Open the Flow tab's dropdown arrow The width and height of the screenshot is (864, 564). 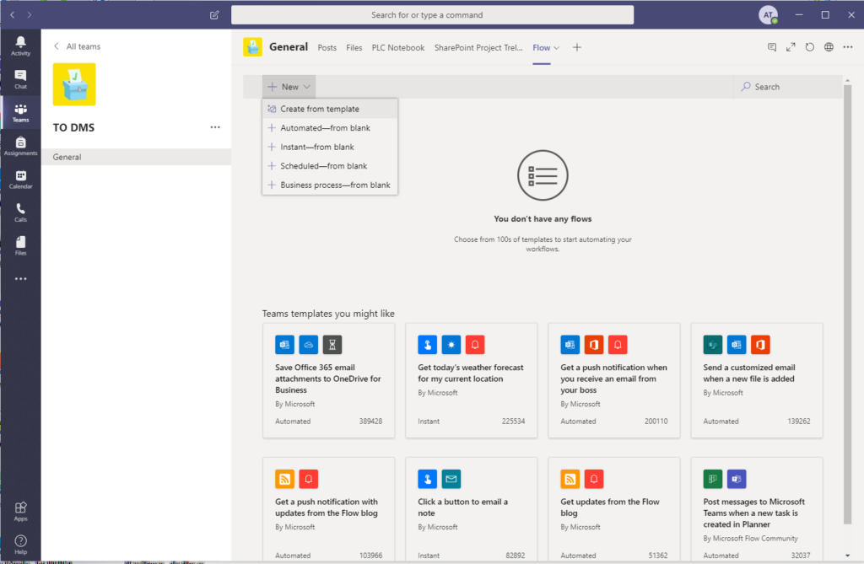click(557, 47)
